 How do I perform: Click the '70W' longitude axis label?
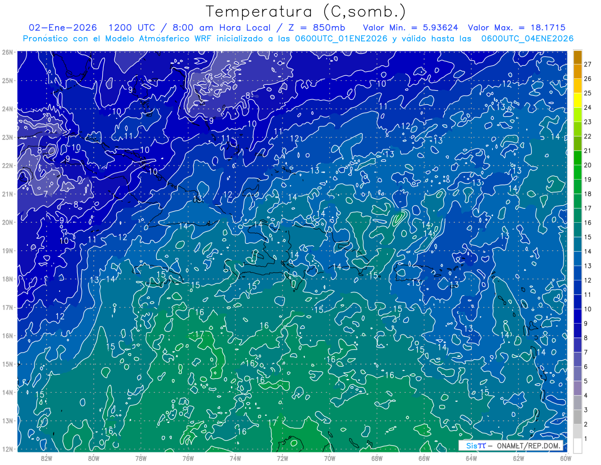tap(330, 458)
